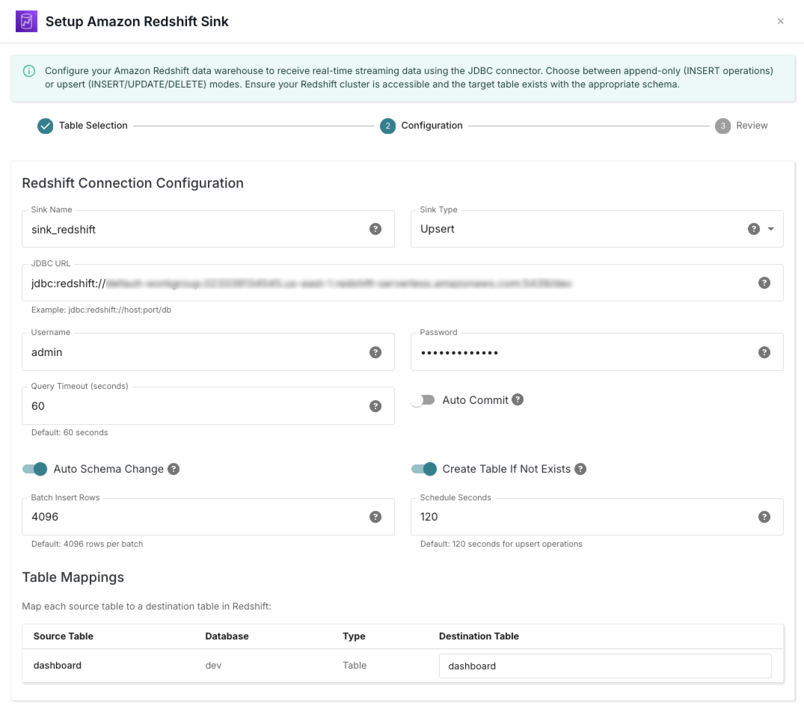Enable the Auto Commit toggle

(x=423, y=400)
